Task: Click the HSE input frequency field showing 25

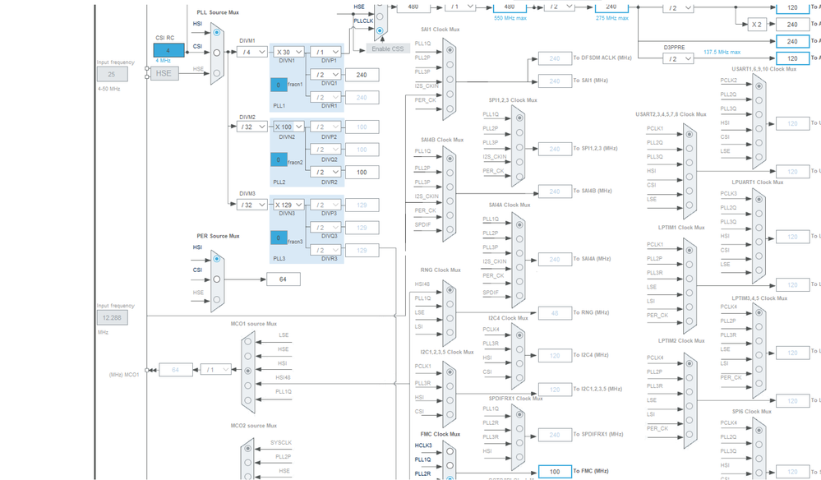Action: [112, 74]
